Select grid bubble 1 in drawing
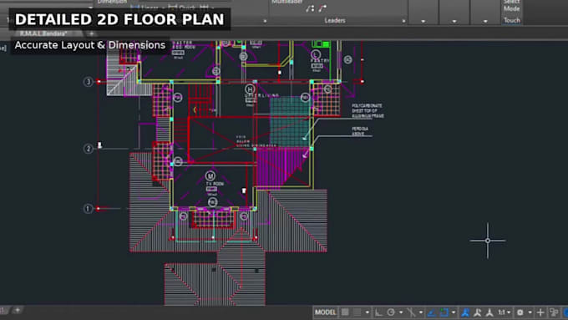568x320 pixels. [x=88, y=209]
